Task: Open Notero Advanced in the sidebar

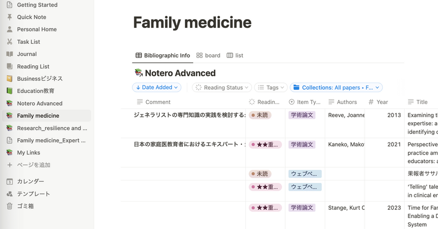Action: pos(39,104)
